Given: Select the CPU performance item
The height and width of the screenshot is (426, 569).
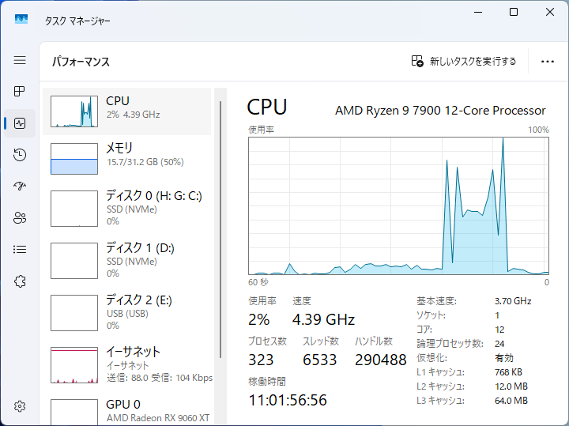Looking at the screenshot, I should pos(130,111).
